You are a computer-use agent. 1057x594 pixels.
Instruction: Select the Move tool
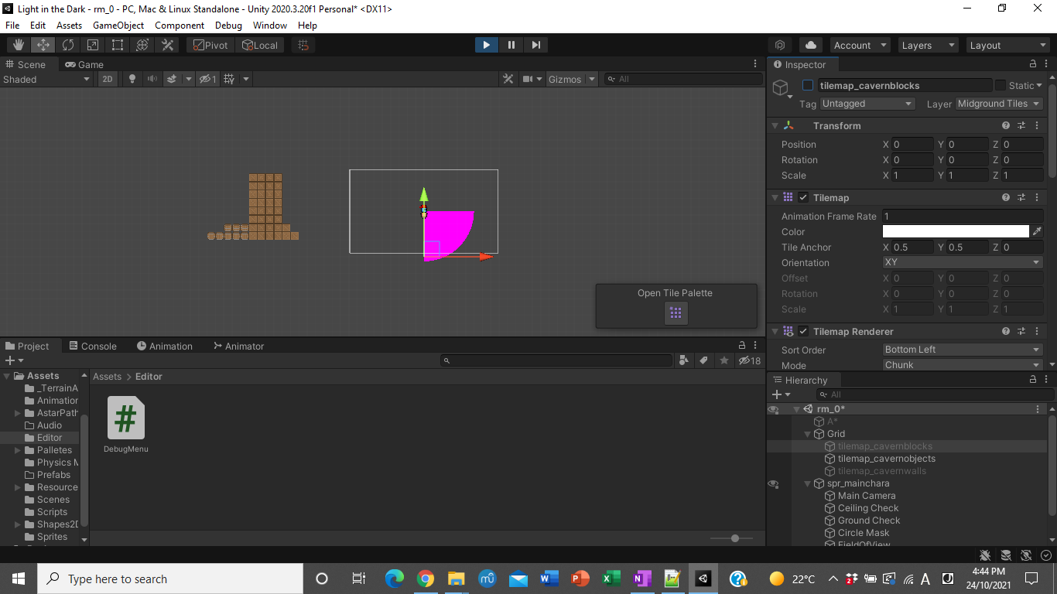[43, 45]
